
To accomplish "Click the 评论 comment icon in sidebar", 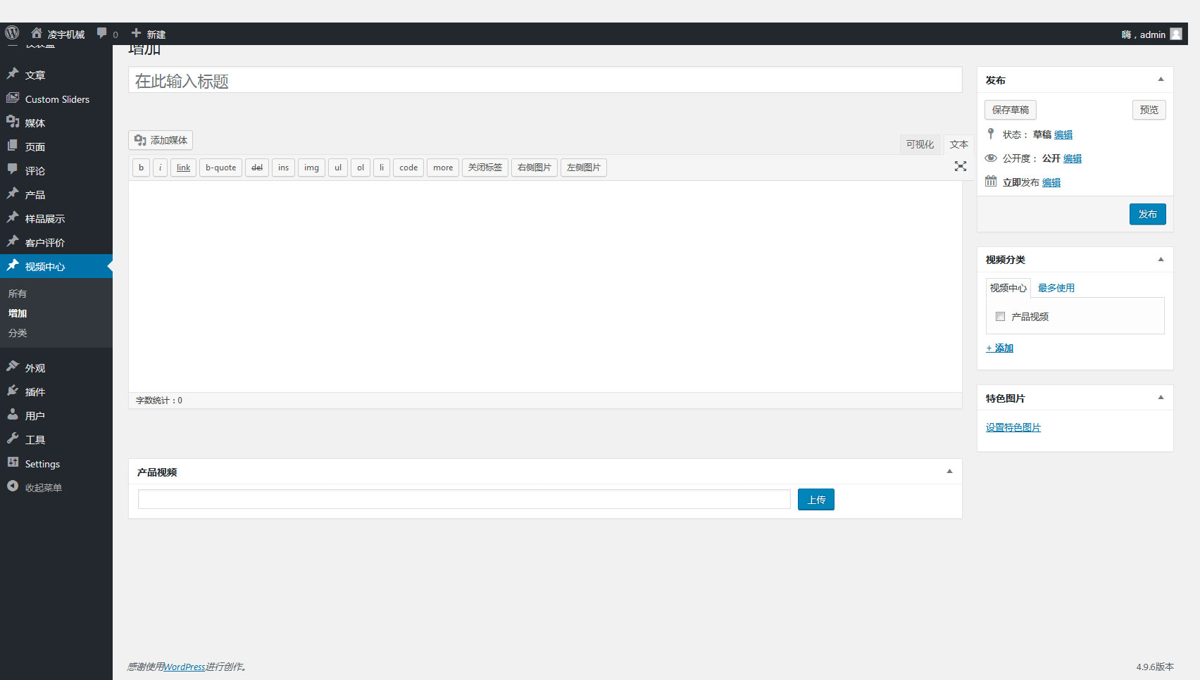I will tap(13, 170).
